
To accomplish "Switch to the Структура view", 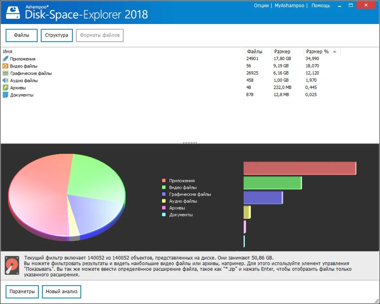I will pos(56,35).
